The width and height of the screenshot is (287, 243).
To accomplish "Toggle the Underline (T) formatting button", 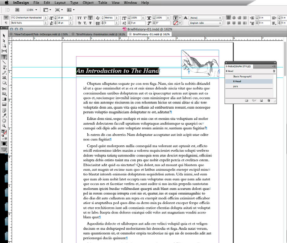I will point(90,18).
